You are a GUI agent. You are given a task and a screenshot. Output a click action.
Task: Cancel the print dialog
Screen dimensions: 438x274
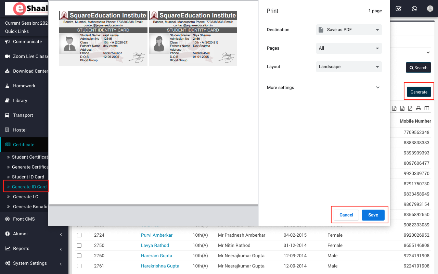[x=346, y=215]
